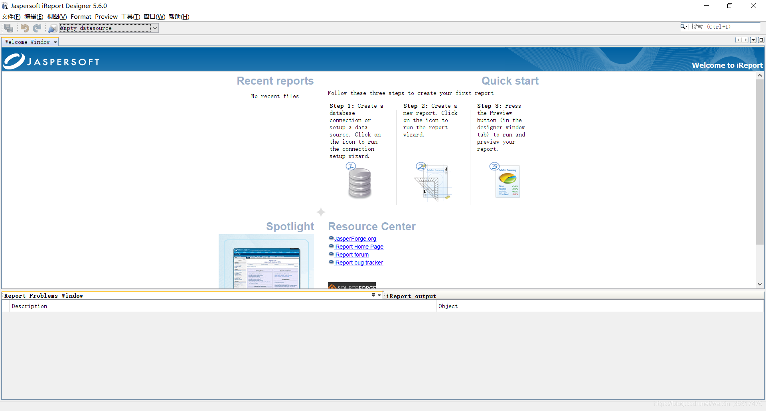Click the Save All toolbar icon

[x=9, y=28]
